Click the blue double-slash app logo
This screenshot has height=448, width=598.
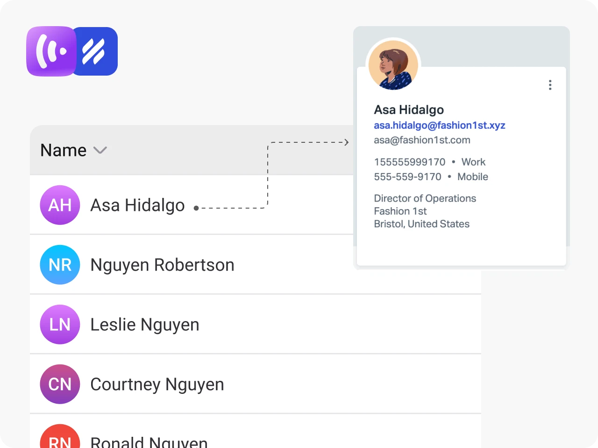(97, 51)
